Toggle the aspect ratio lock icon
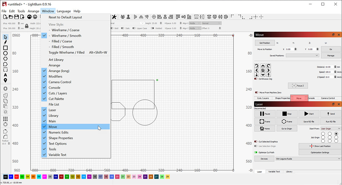The height and width of the screenshot is (185, 342). coord(26,26)
